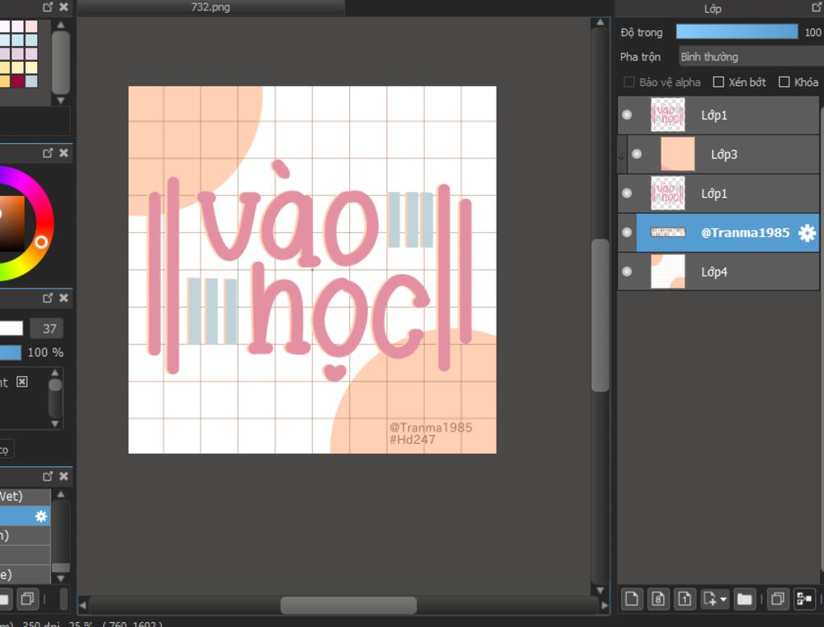The height and width of the screenshot is (627, 824).
Task: Duplicate the selected layer
Action: tap(778, 599)
